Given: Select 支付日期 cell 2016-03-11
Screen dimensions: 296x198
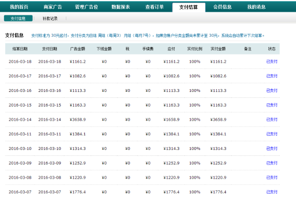Looking at the screenshot, I should [50, 134].
